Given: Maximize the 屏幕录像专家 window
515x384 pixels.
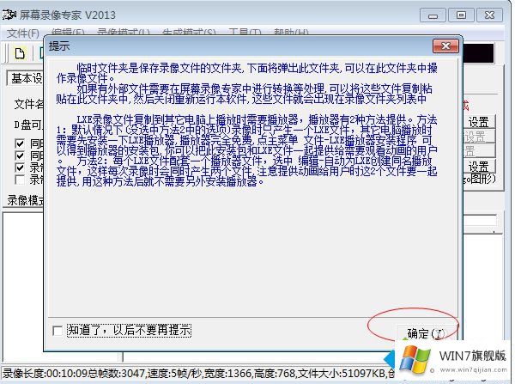Looking at the screenshot, I should [461, 15].
